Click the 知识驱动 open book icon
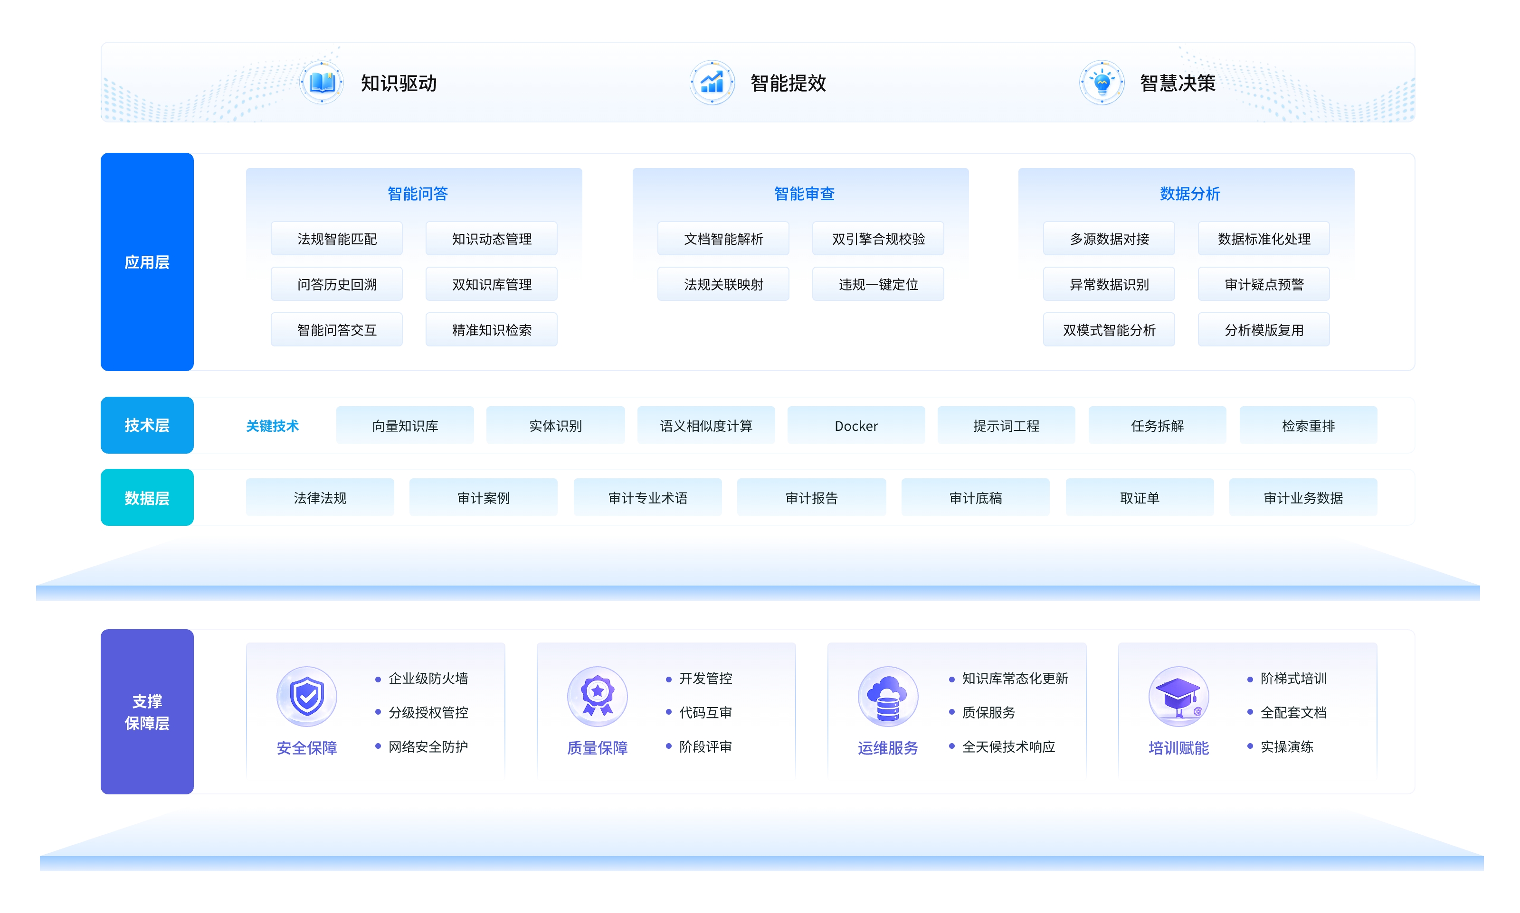The width and height of the screenshot is (1520, 913). point(322,83)
